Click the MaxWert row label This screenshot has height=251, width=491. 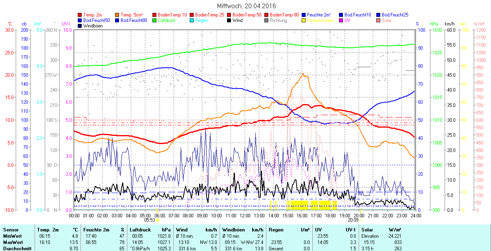(x=13, y=242)
